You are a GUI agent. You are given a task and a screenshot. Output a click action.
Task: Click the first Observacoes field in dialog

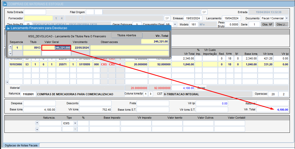[x=129, y=48]
